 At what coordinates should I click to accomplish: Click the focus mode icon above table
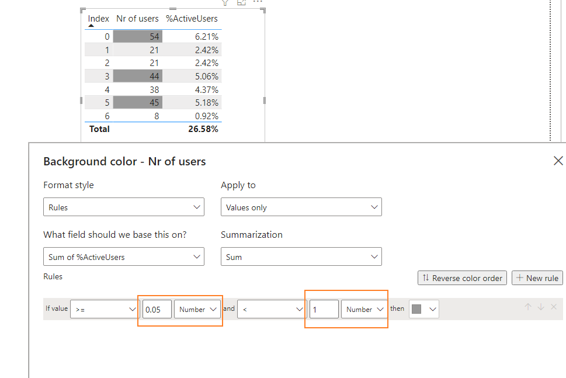click(241, 2)
